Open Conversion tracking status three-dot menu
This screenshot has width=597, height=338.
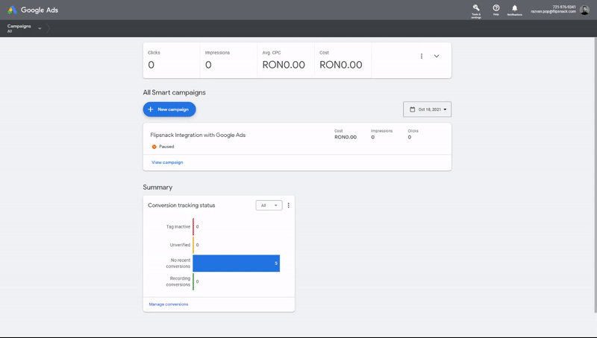288,205
